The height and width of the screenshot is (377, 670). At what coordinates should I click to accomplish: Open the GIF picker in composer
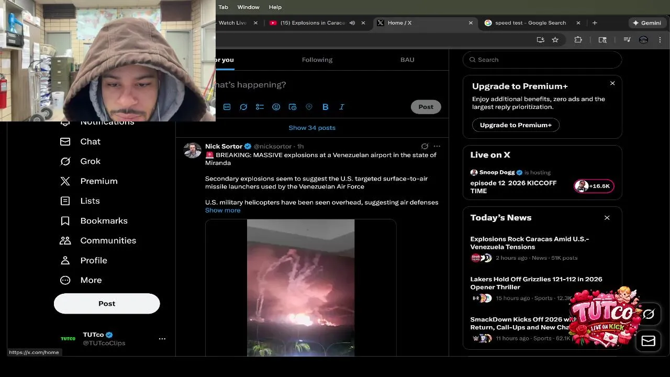click(x=227, y=107)
